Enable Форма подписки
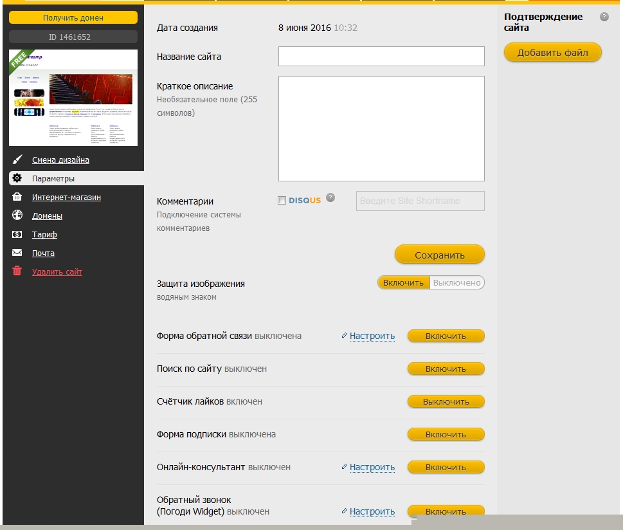Viewport: 623px width, 530px height. [x=446, y=435]
